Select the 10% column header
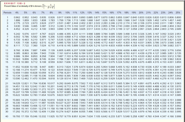185x122 pixels. (x=68, y=13)
